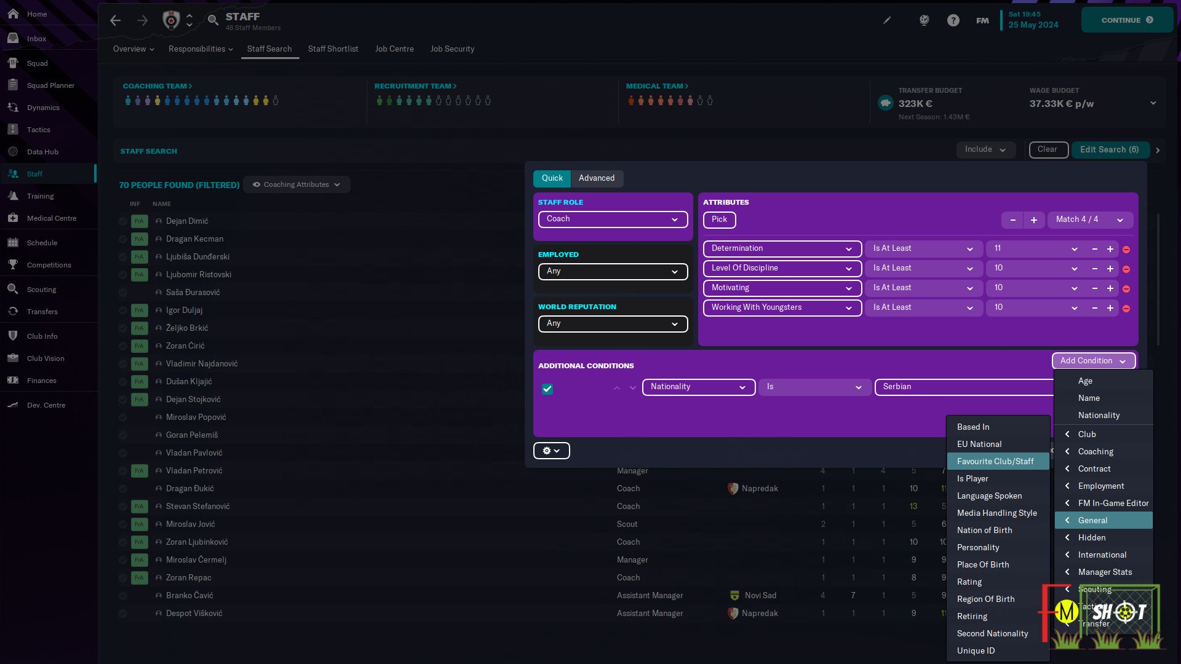Open Squad Planner in sidebar
Screen dimensions: 1181x664
click(50, 85)
